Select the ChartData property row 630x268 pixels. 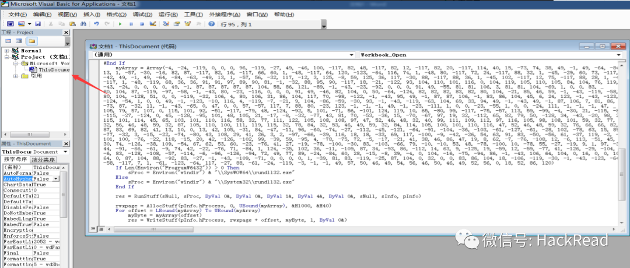(x=31, y=184)
